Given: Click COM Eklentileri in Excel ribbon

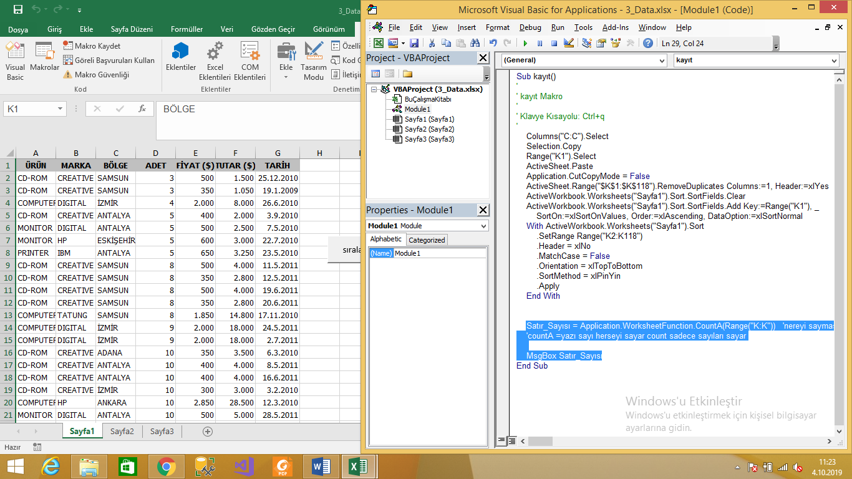Looking at the screenshot, I should [250, 62].
